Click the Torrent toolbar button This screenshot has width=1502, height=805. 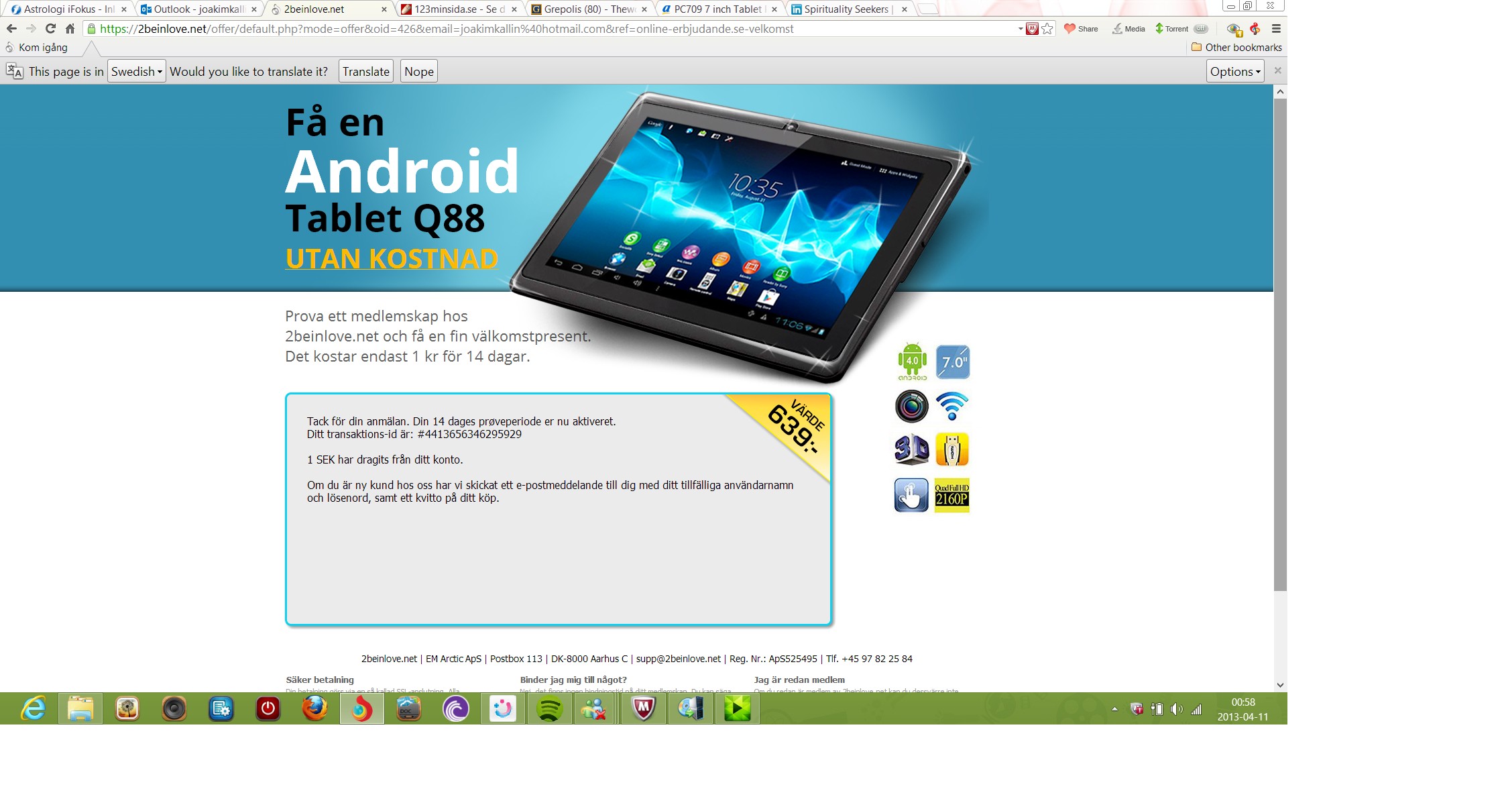click(1171, 29)
